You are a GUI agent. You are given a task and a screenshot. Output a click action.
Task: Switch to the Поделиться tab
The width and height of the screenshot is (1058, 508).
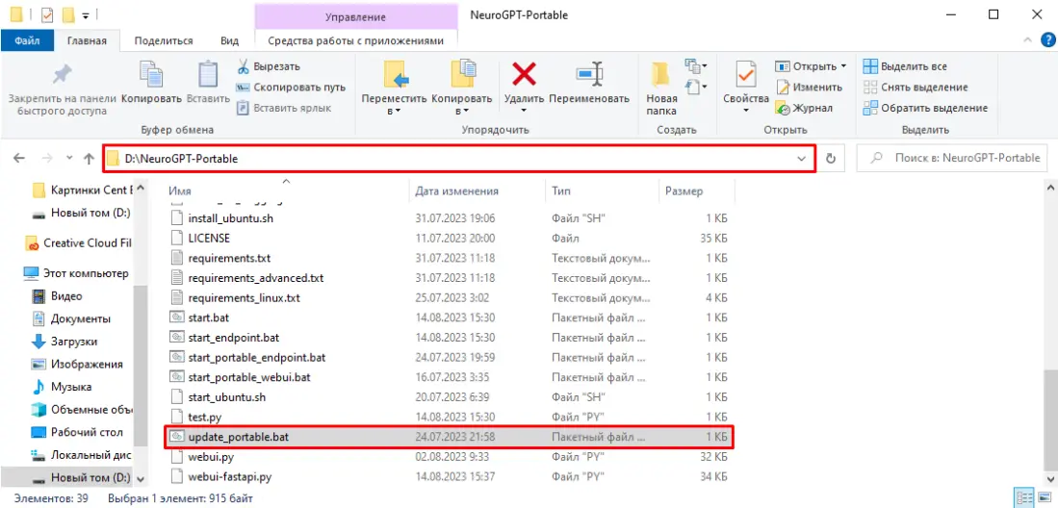(x=164, y=40)
